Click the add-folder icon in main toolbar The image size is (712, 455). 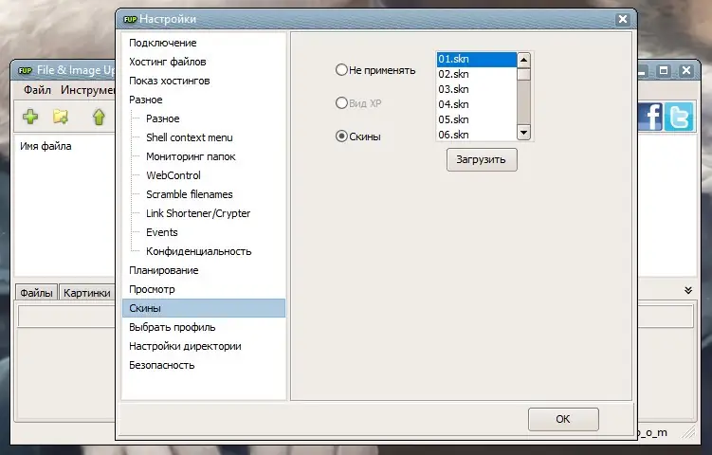61,117
